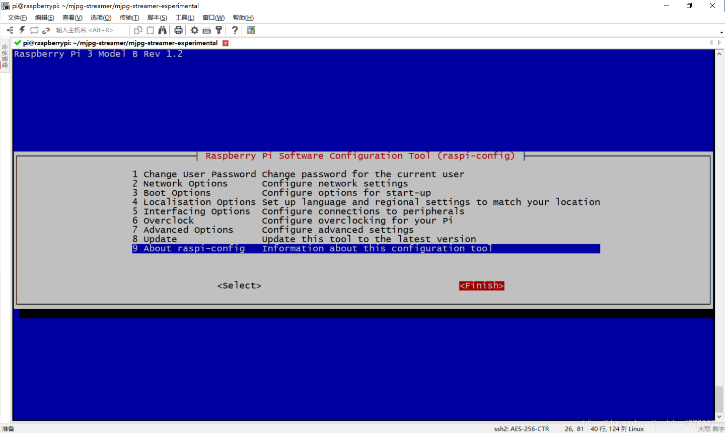Click the <Select> button
The width and height of the screenshot is (725, 433).
click(x=239, y=285)
